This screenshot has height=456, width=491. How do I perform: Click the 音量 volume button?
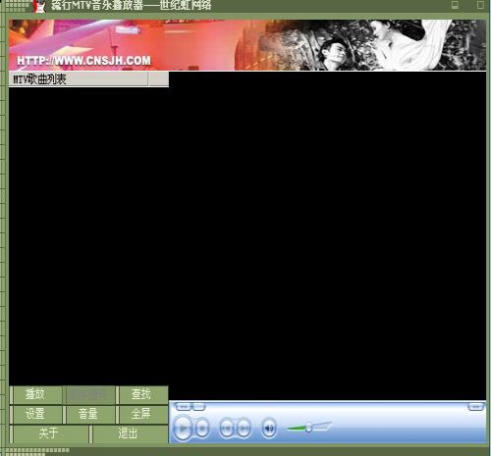88,414
